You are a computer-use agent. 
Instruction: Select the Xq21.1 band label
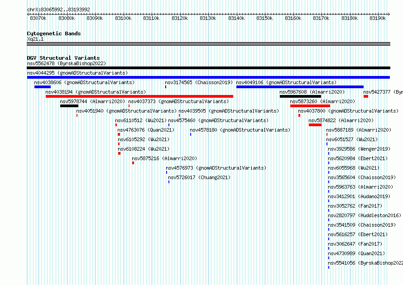pyautogui.click(x=35, y=39)
